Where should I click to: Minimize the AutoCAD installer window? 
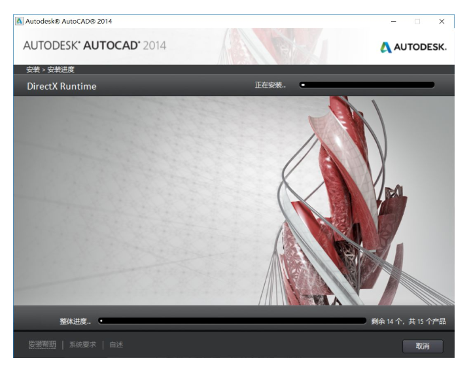[x=394, y=22]
